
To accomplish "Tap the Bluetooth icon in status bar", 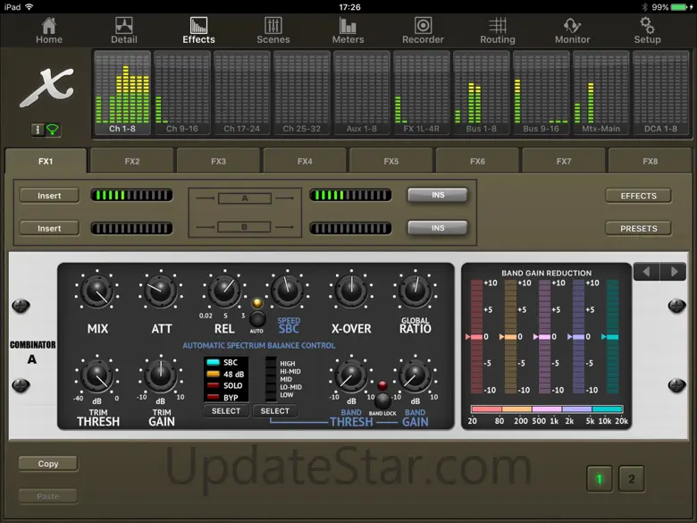I will pyautogui.click(x=644, y=7).
